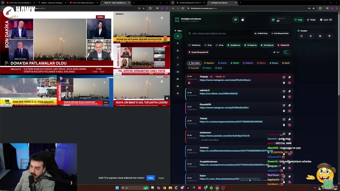The image size is (340, 191).
Task: Copy the Teletab x.com link
Action: pyautogui.click(x=289, y=119)
